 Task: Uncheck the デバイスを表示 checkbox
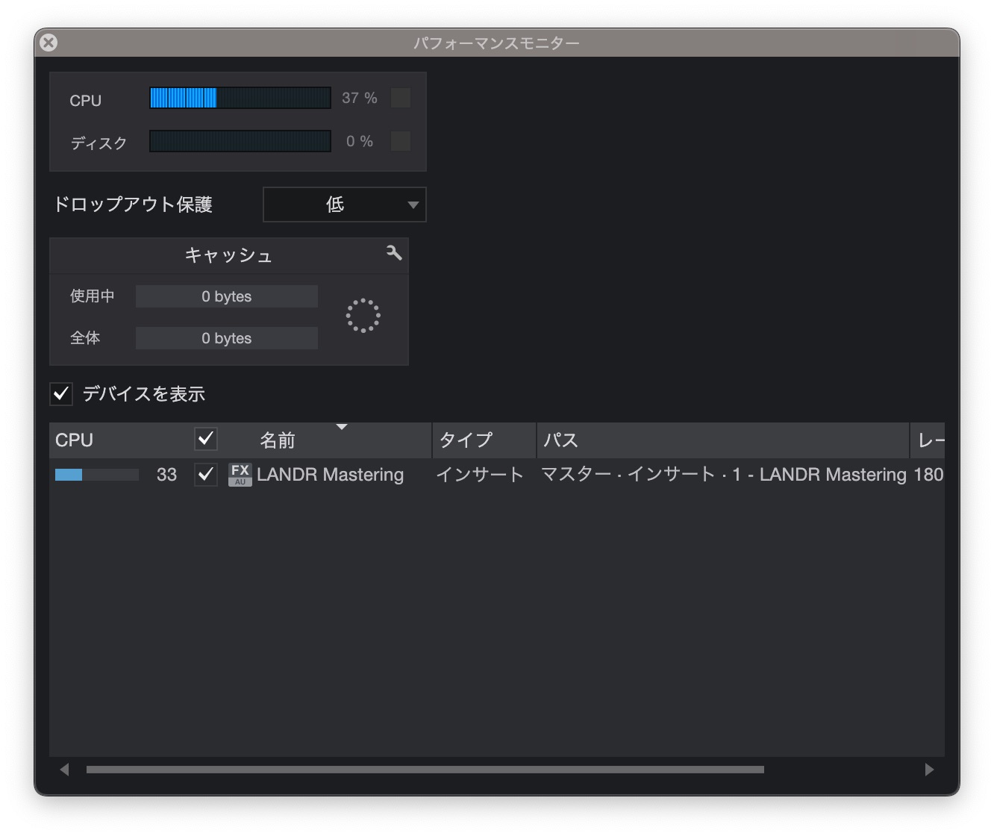(61, 393)
